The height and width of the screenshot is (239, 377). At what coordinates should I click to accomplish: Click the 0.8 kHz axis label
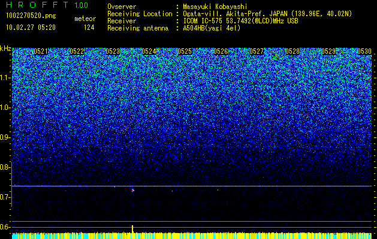pyautogui.click(x=4, y=167)
